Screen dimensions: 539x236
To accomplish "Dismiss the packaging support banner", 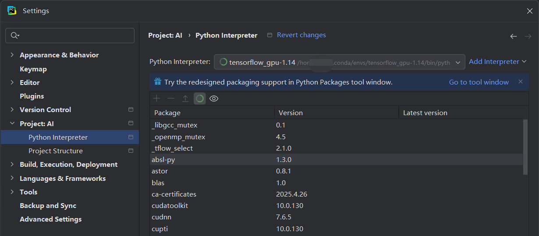I will point(521,82).
